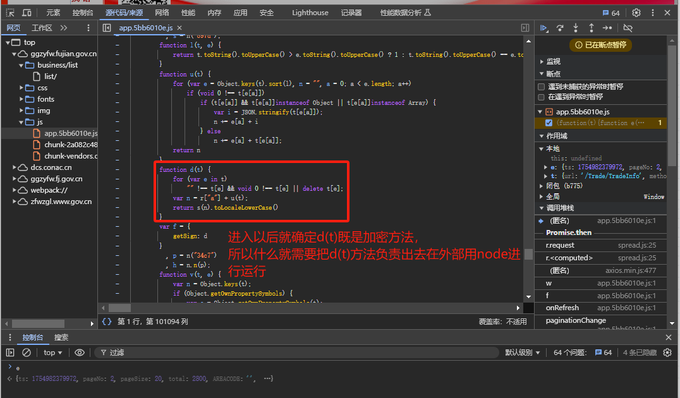Screen dimensions: 680x398
Task: Open the axios.min.js:477 source link
Action: point(631,270)
